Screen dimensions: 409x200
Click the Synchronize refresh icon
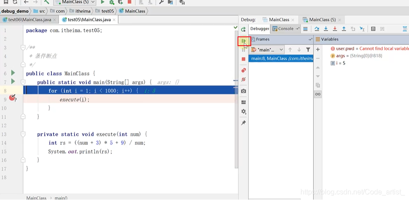coord(15,2)
